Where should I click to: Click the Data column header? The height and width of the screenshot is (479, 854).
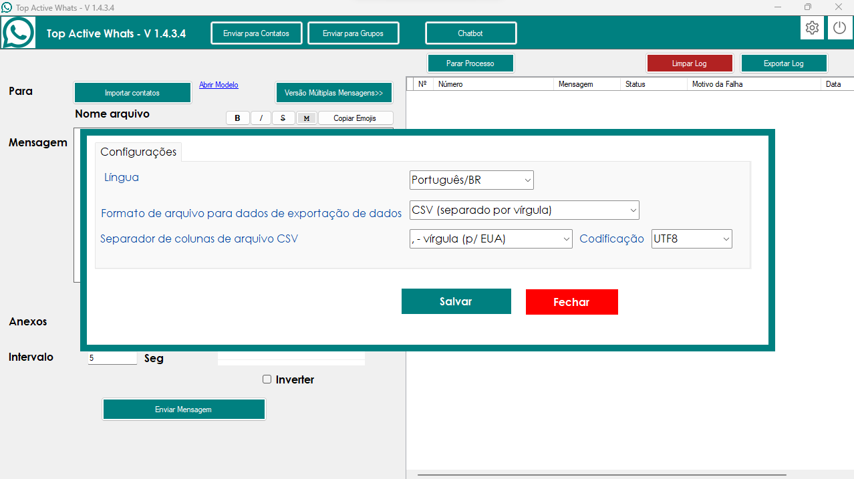[837, 84]
